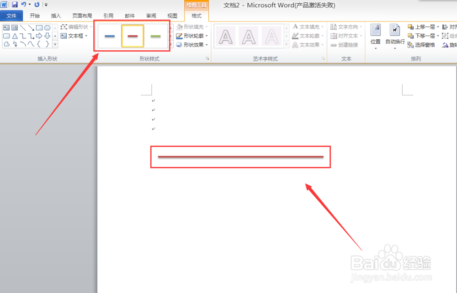
Task: Select the third WordArt style thumbnail
Action: click(x=271, y=37)
